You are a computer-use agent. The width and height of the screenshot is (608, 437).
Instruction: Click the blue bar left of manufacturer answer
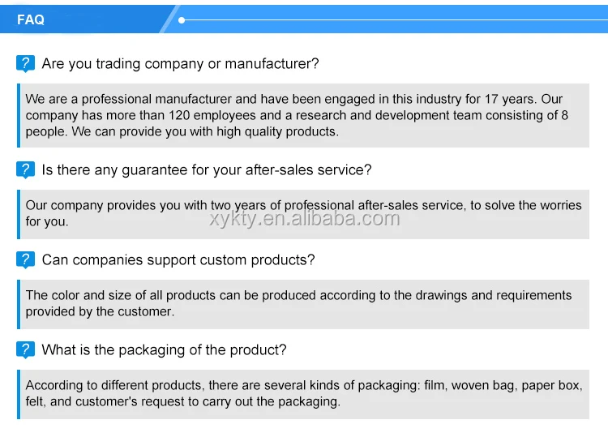pos(19,115)
